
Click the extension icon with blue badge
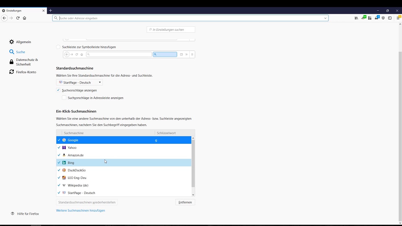(377, 18)
